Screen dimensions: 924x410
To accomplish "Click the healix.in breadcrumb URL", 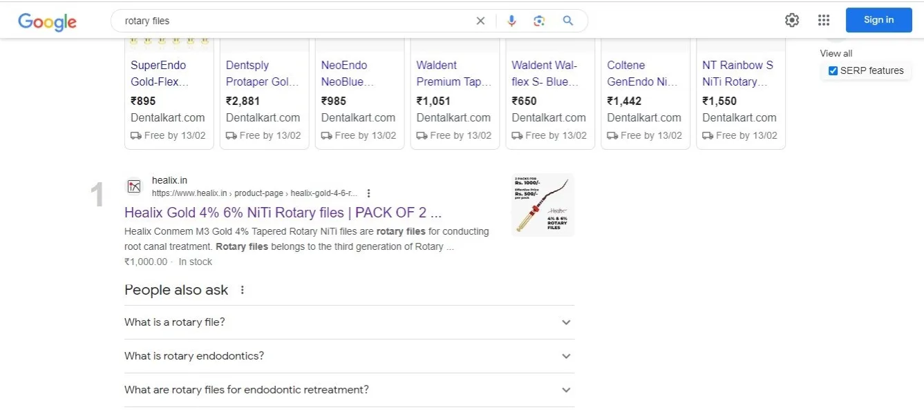I will click(254, 193).
